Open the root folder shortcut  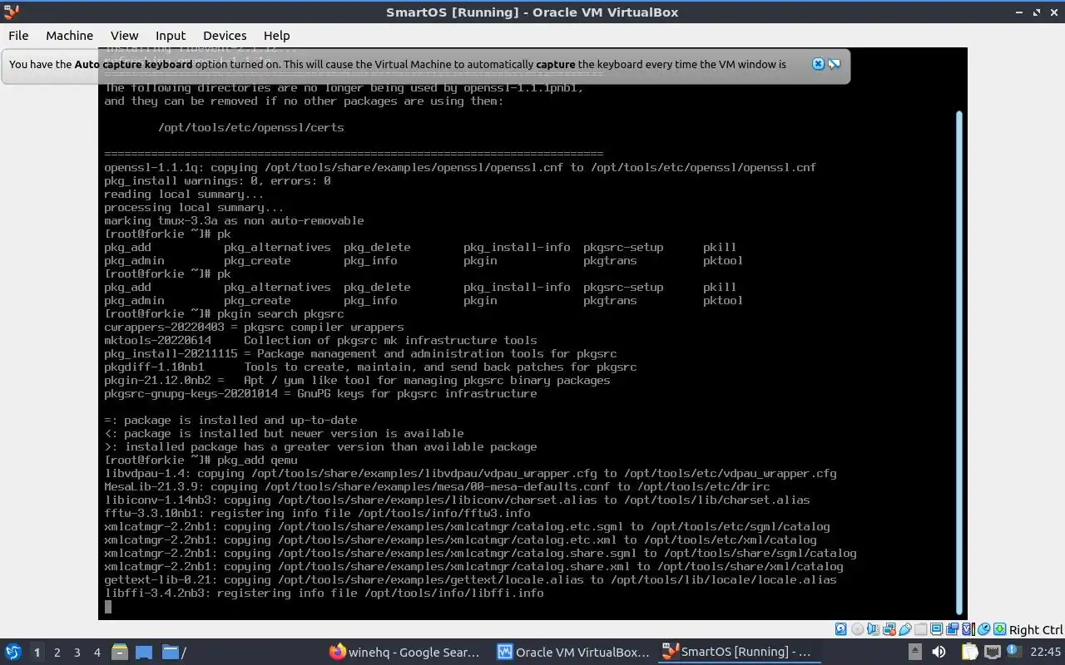click(173, 652)
